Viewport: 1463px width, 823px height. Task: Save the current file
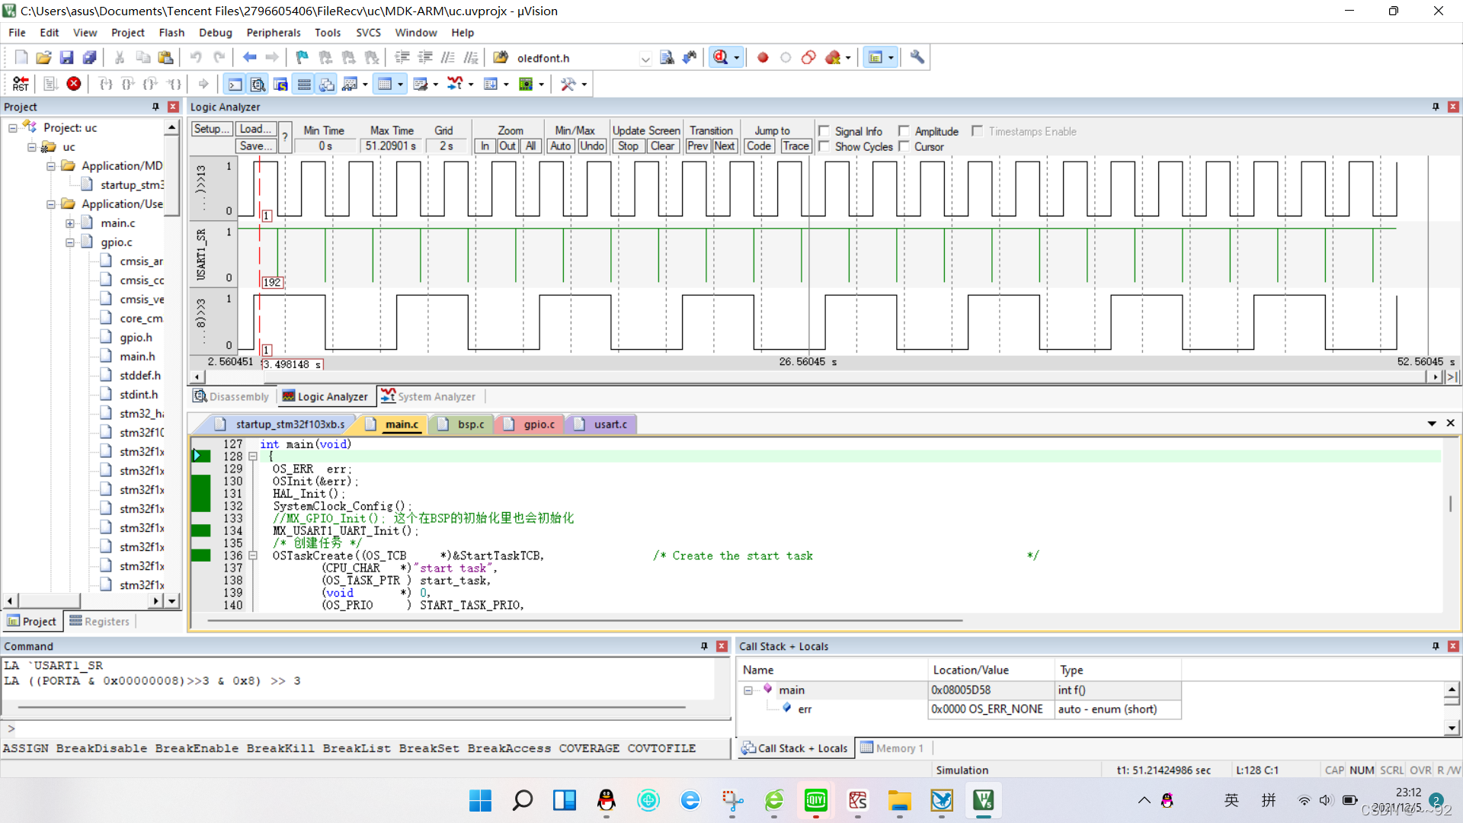[x=66, y=57]
